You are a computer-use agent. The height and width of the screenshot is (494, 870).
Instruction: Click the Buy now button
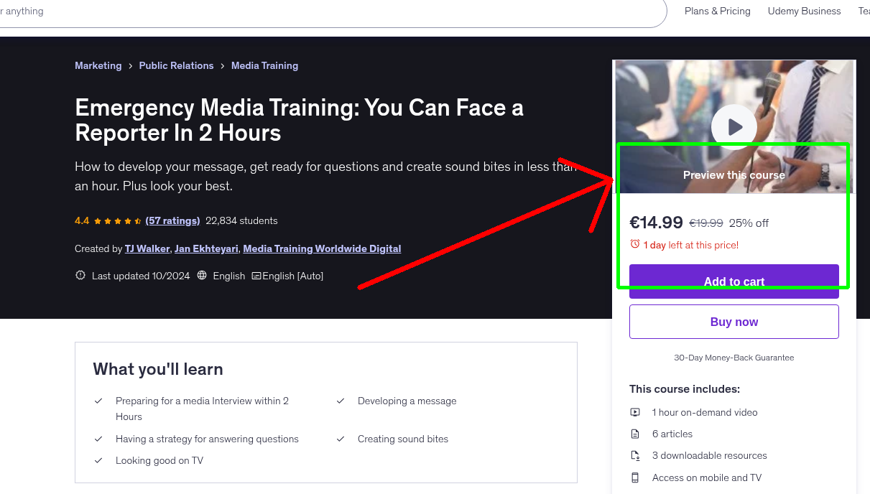(x=734, y=321)
